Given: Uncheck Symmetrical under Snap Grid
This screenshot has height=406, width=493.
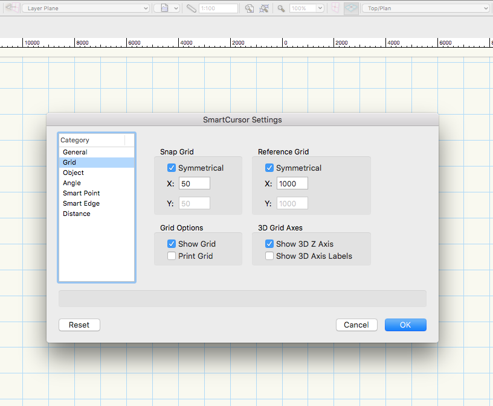Looking at the screenshot, I should [x=170, y=168].
